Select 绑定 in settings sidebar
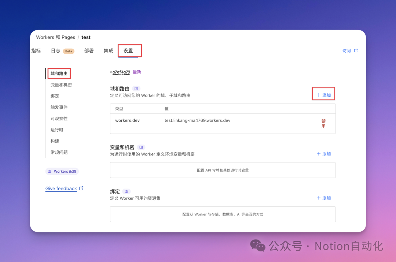The image size is (396, 262). 55,96
